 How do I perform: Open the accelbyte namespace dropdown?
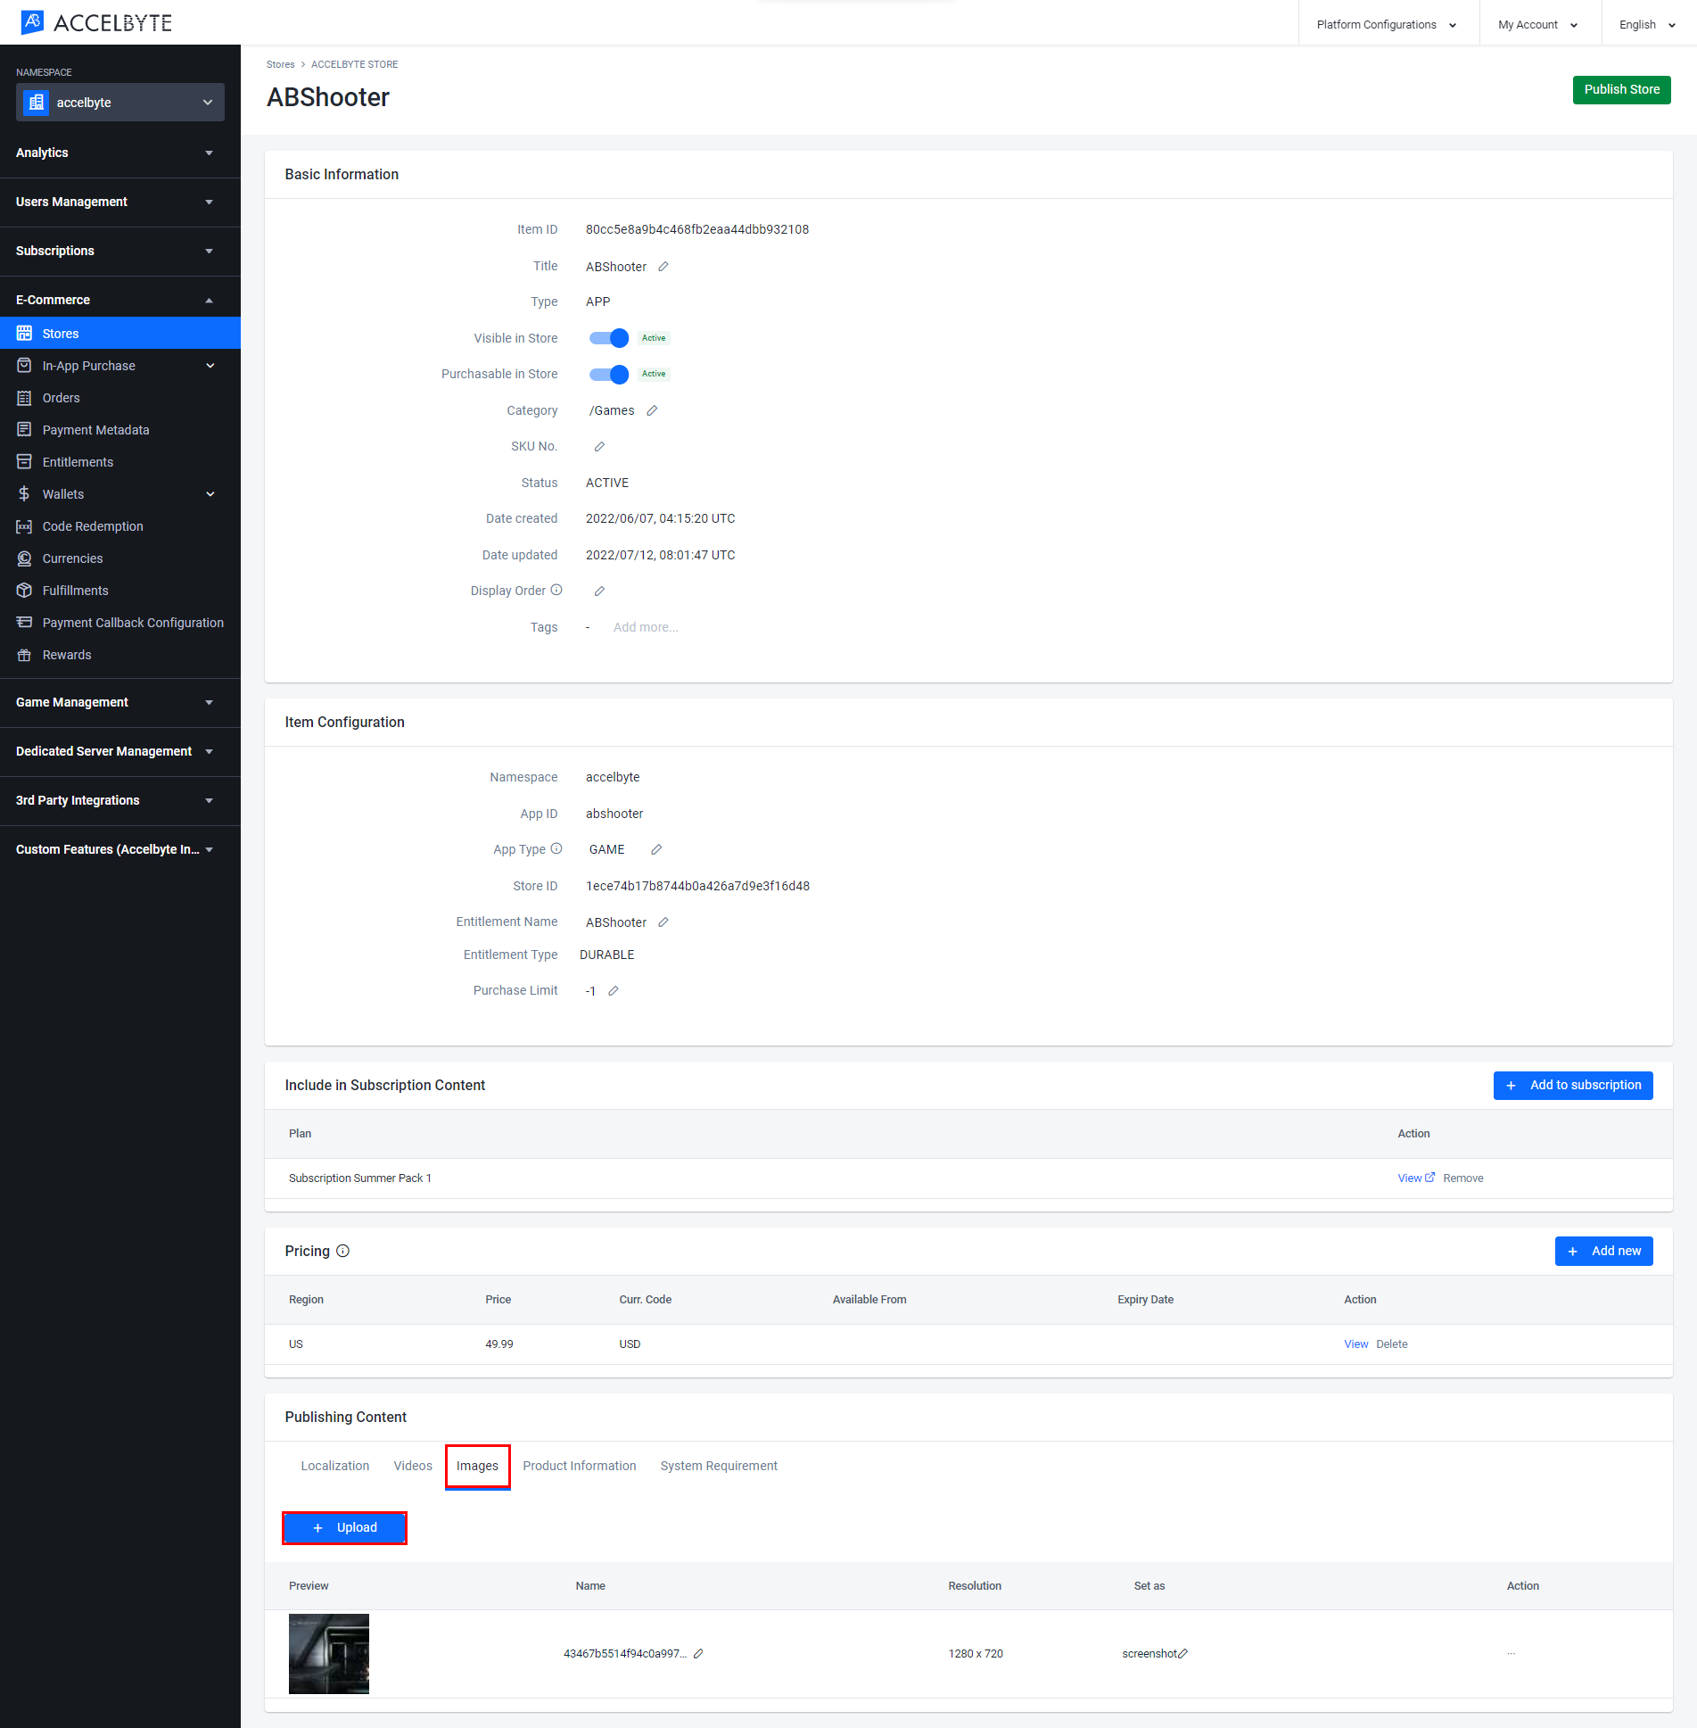[x=120, y=103]
